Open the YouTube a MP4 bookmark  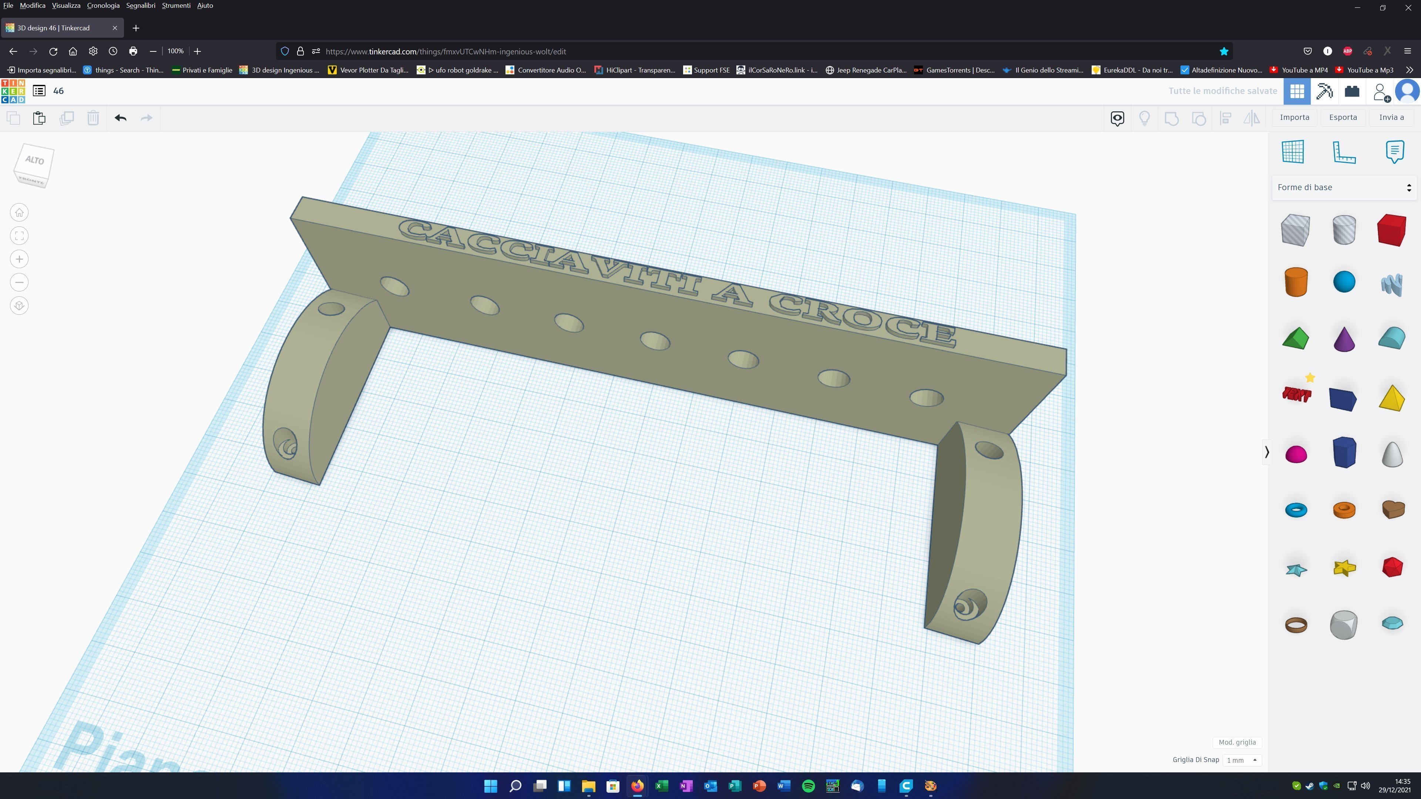[1299, 70]
